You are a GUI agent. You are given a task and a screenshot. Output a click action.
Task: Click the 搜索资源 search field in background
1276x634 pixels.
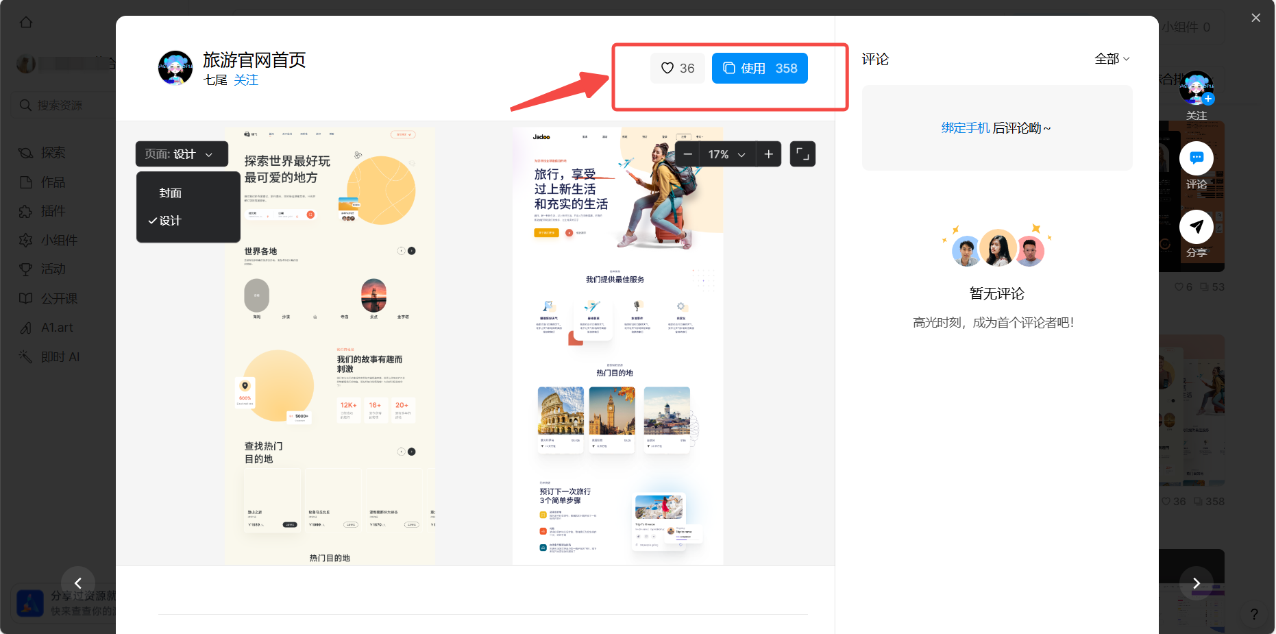(x=63, y=105)
